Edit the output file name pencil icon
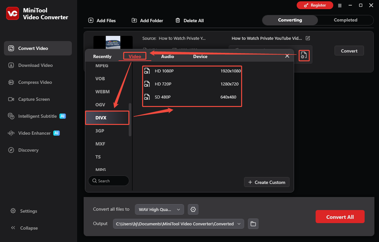Viewport: 379px width, 242px height. click(x=308, y=38)
